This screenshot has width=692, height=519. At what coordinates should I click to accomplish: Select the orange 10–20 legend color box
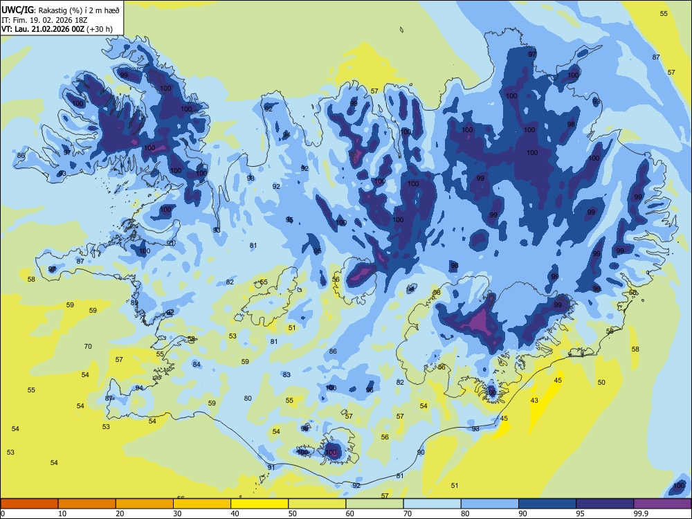click(87, 504)
